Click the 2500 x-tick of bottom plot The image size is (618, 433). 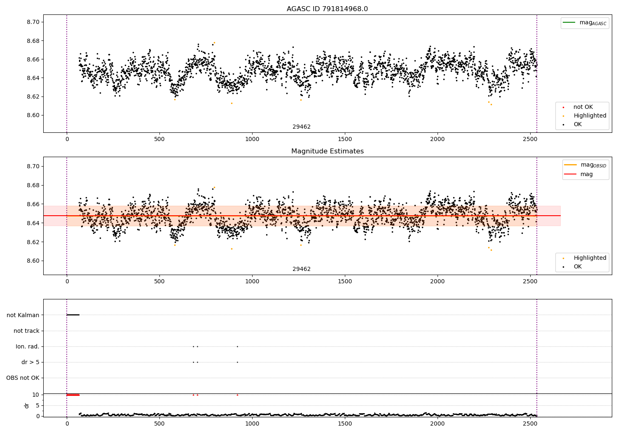coord(530,424)
